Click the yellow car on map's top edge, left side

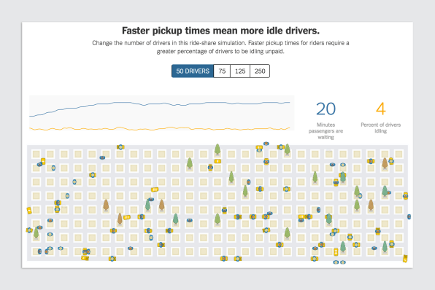point(120,147)
